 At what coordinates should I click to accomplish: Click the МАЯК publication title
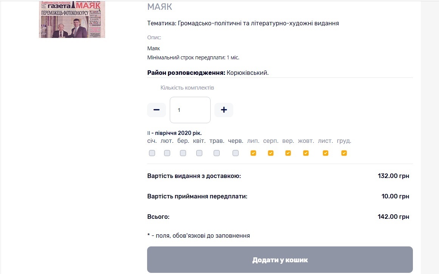[160, 7]
